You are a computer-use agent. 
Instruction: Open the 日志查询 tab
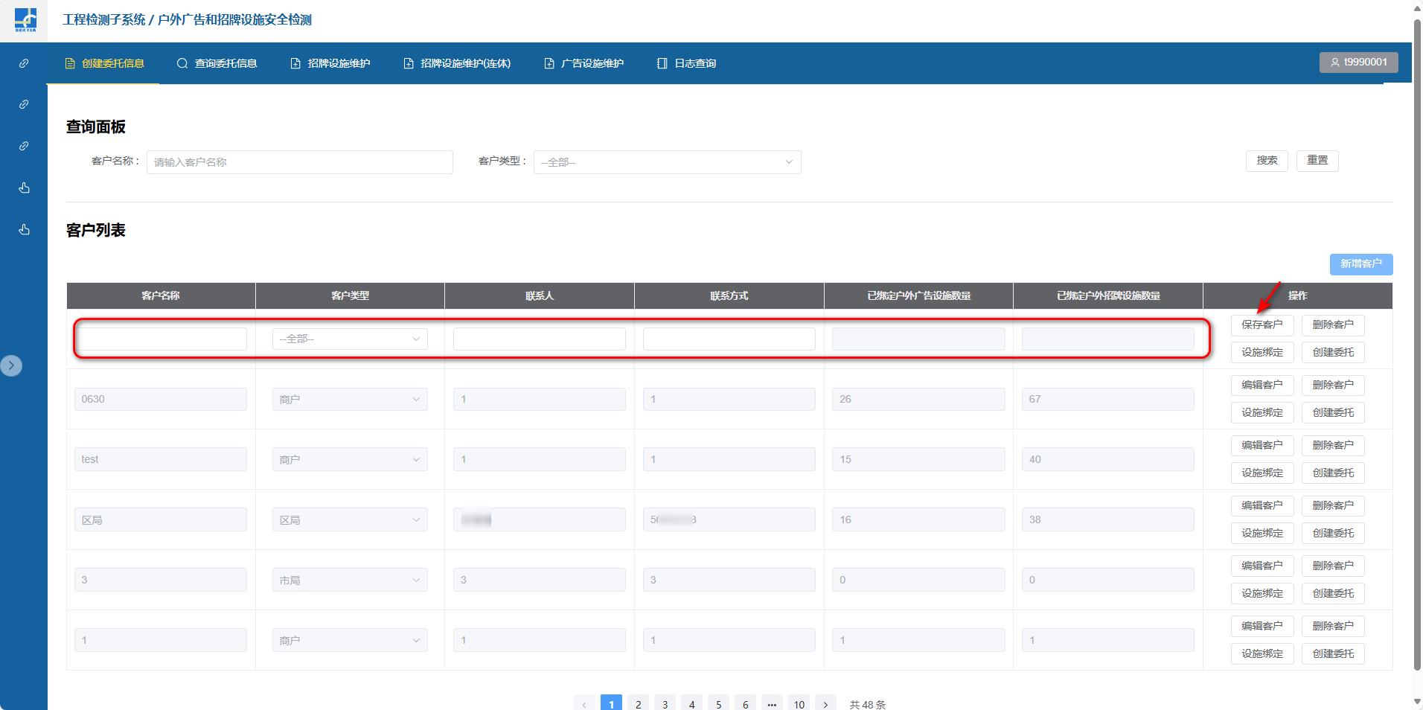[686, 63]
